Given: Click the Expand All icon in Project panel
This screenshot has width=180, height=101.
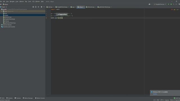Looking at the screenshot, I should coord(36,7).
